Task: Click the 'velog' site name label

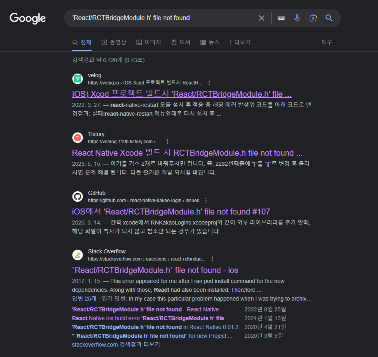Action: 94,76
